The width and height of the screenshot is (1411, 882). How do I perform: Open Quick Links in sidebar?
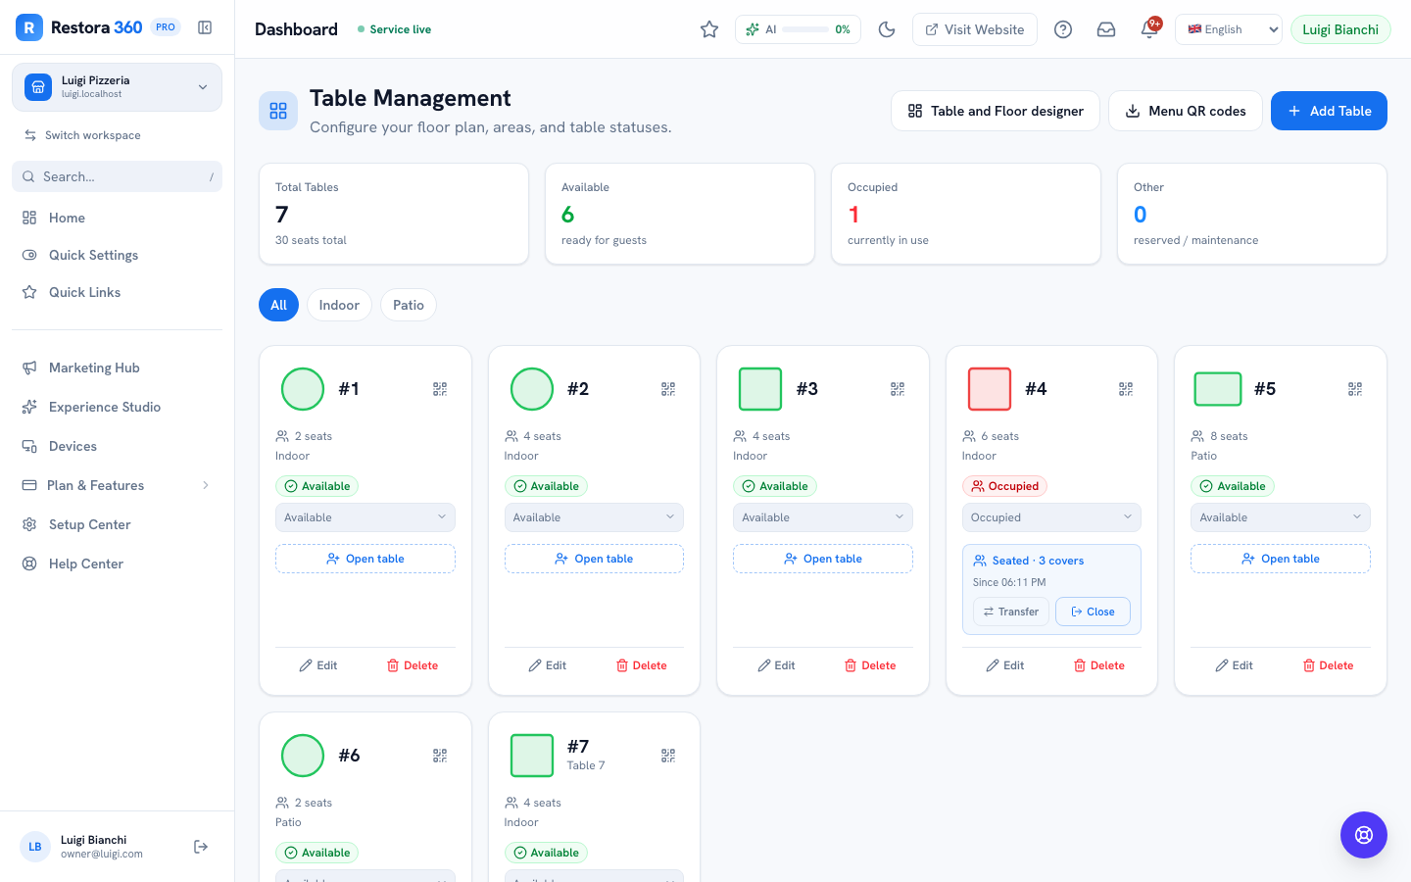point(117,292)
